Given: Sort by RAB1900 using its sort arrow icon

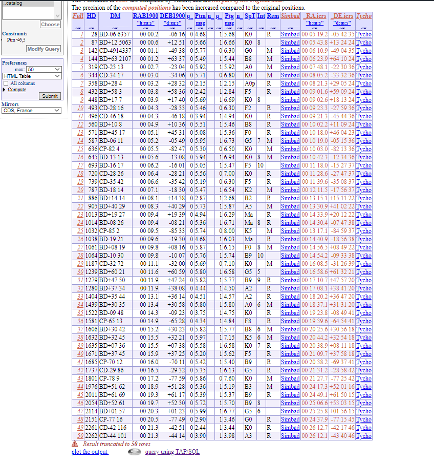Looking at the screenshot, I should pos(145,28).
